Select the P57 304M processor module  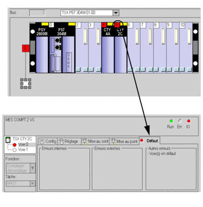pos(62,48)
